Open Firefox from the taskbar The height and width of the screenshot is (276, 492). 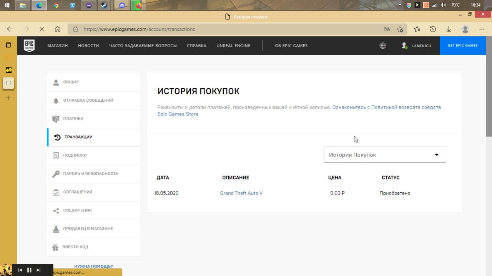(139, 5)
